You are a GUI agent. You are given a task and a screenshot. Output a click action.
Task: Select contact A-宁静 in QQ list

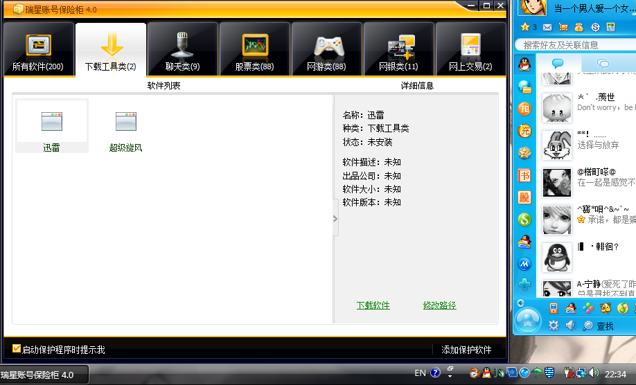(586, 289)
